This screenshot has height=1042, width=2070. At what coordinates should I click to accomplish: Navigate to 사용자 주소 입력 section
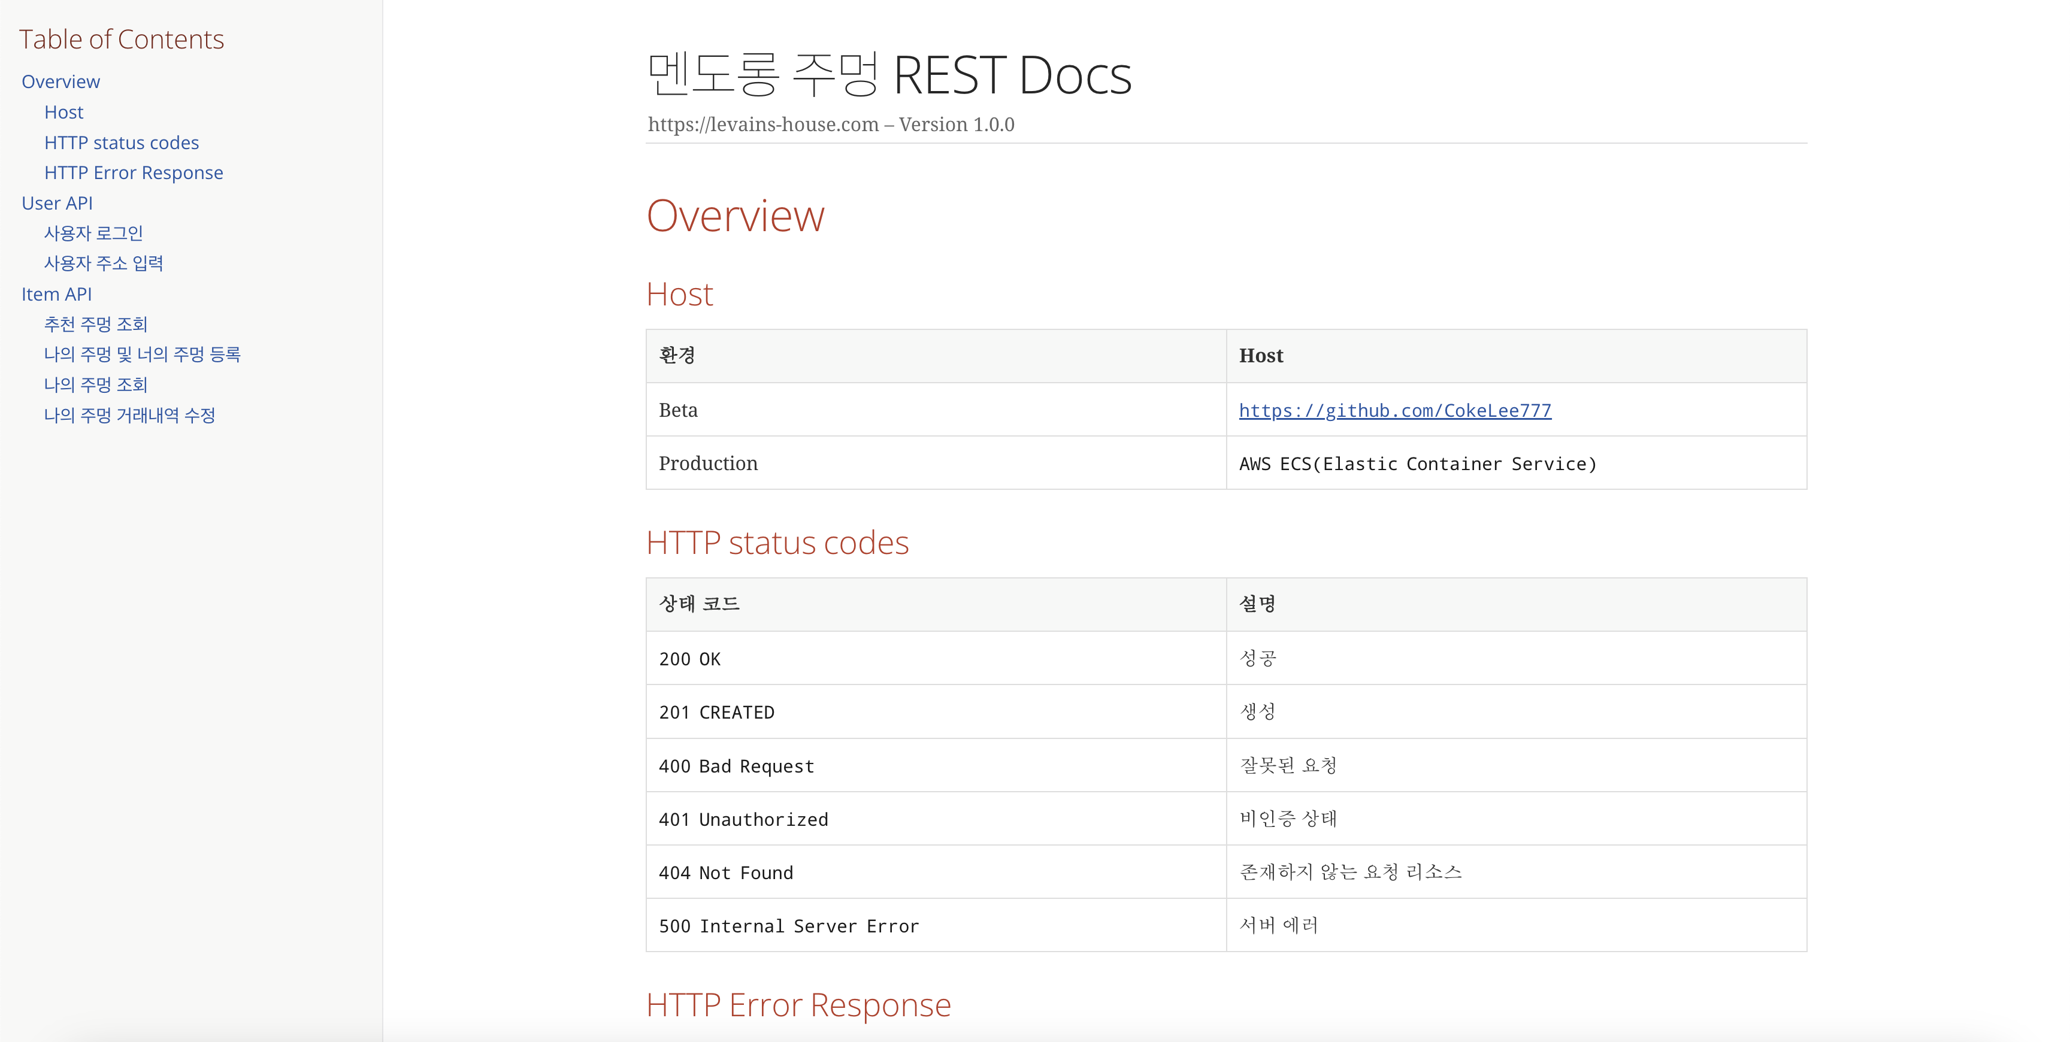coord(104,263)
